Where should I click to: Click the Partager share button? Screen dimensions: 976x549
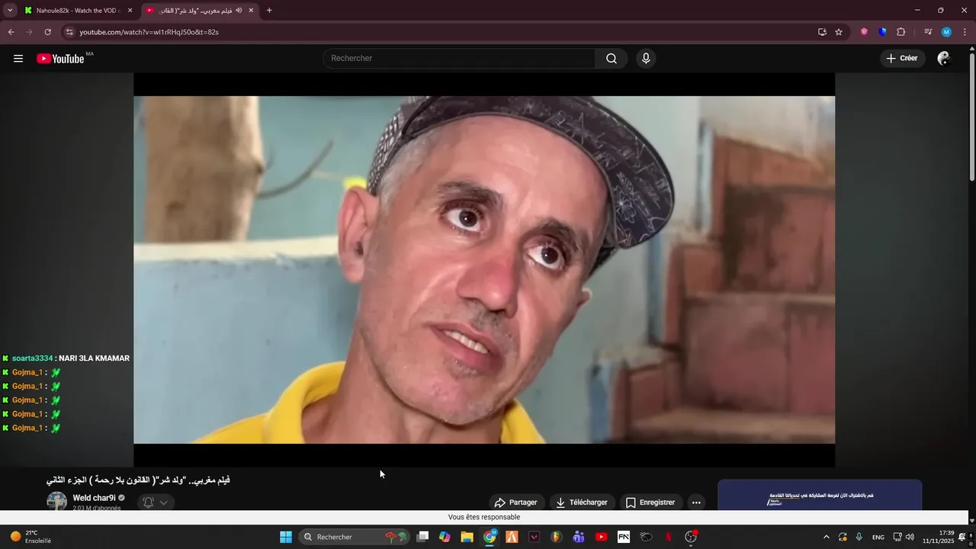516,502
